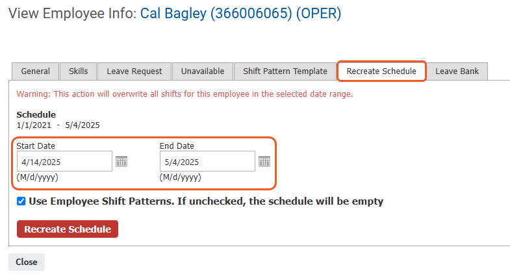
Task: Show the Shift Pattern Template tab
Action: coord(285,71)
